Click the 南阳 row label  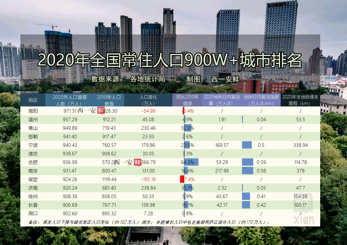point(33,111)
